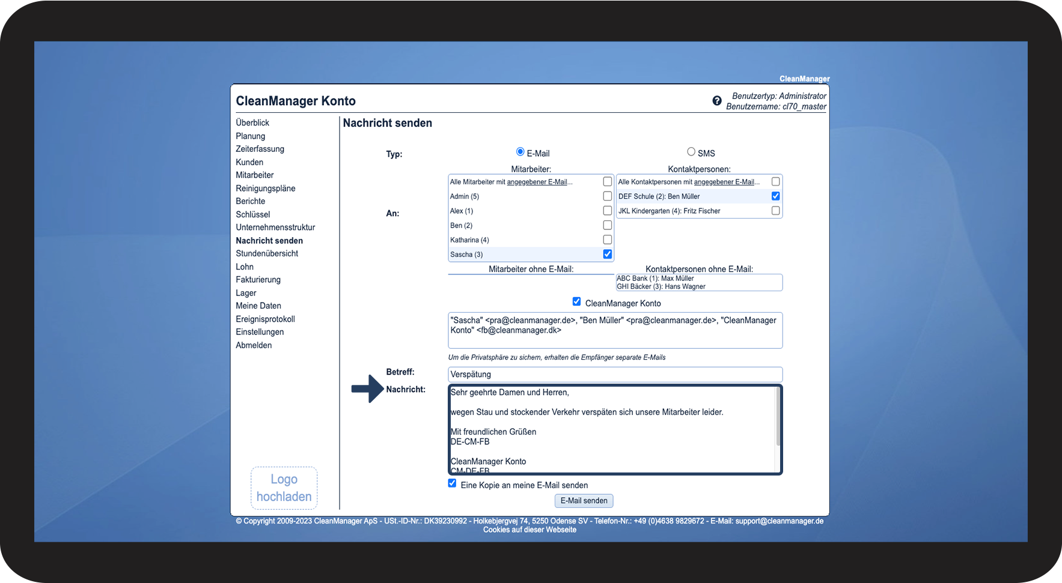Image resolution: width=1062 pixels, height=583 pixels.
Task: Go to the Schlüssel section
Action: coord(253,214)
